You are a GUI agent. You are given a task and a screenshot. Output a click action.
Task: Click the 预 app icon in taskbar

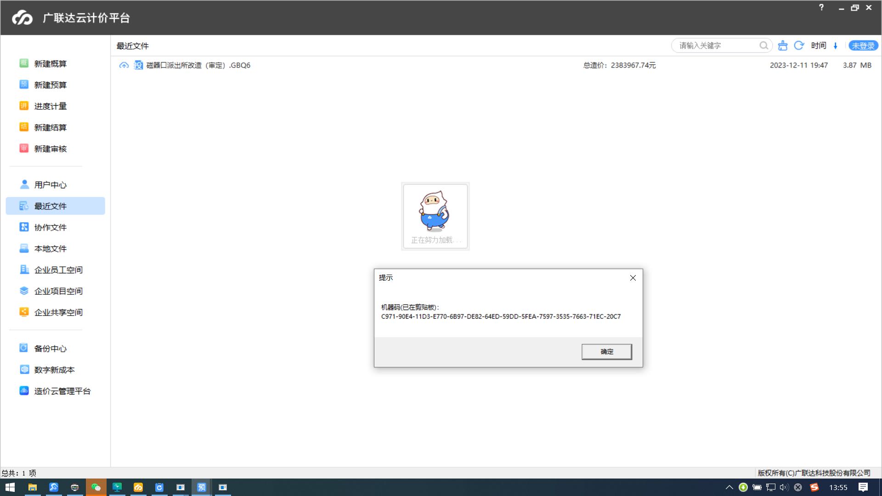201,487
